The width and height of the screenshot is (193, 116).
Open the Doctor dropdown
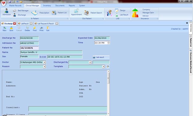click(x=44, y=62)
